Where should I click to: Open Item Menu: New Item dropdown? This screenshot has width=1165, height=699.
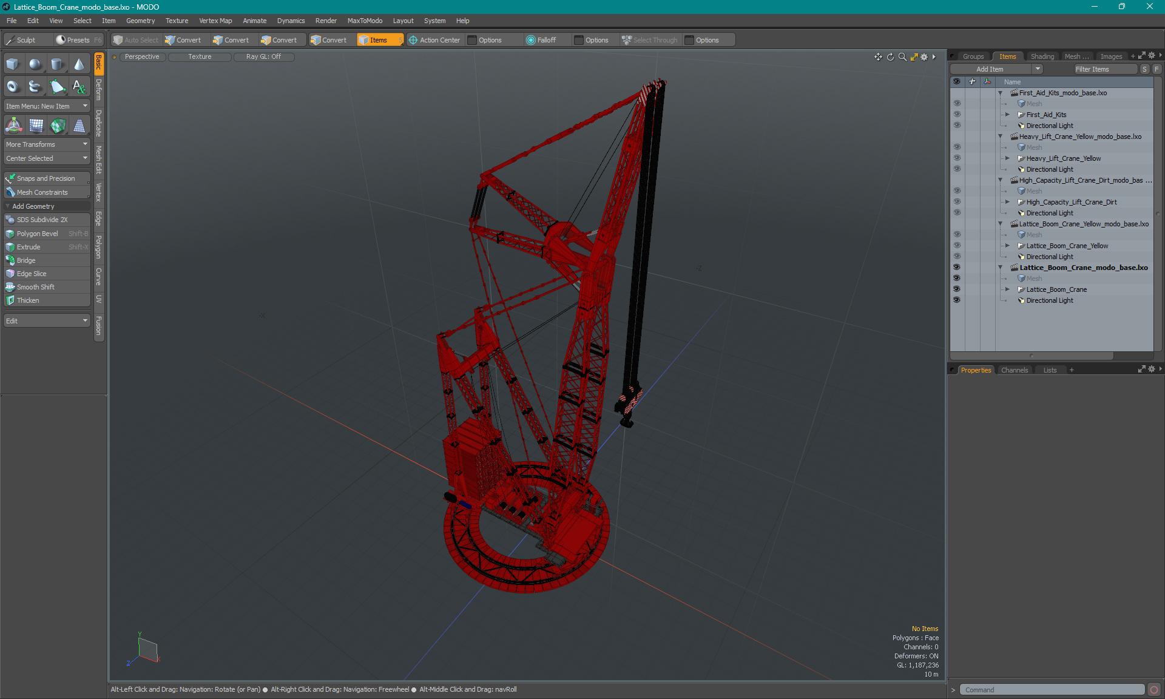tap(47, 106)
